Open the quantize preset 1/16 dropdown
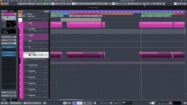Screen dimensions: 187x105 (x=150, y=4)
